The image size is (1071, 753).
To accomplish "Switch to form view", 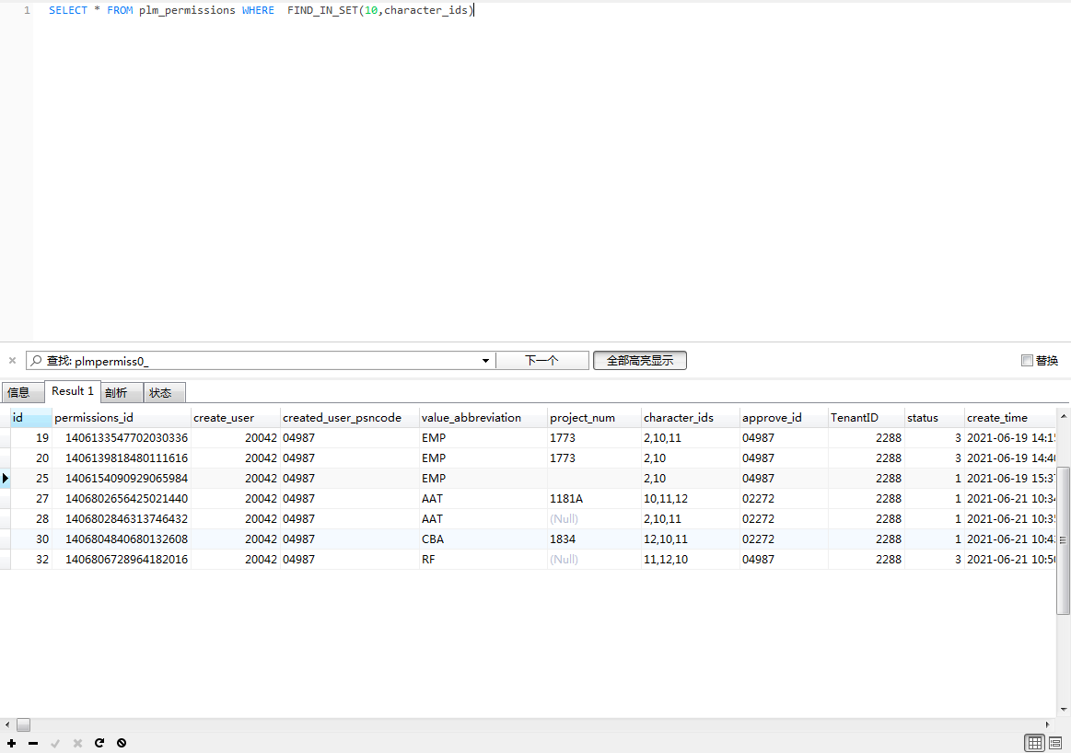I will pyautogui.click(x=1055, y=743).
